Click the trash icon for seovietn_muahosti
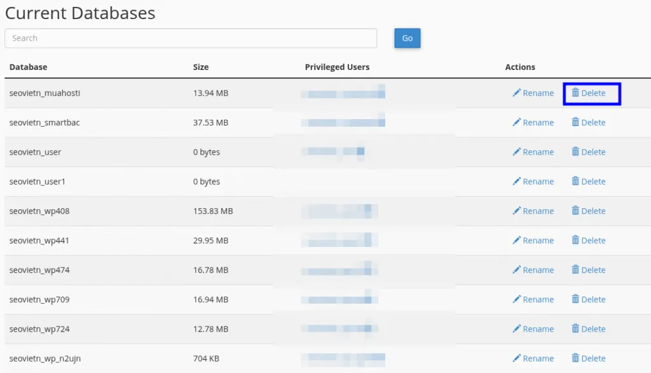651x373 pixels. pyautogui.click(x=575, y=93)
